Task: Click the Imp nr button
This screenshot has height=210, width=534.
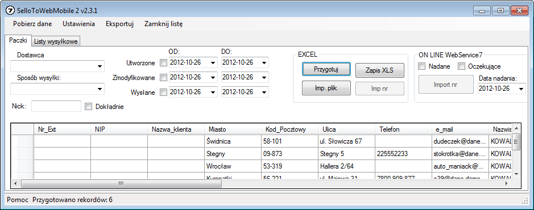Action: click(380, 89)
